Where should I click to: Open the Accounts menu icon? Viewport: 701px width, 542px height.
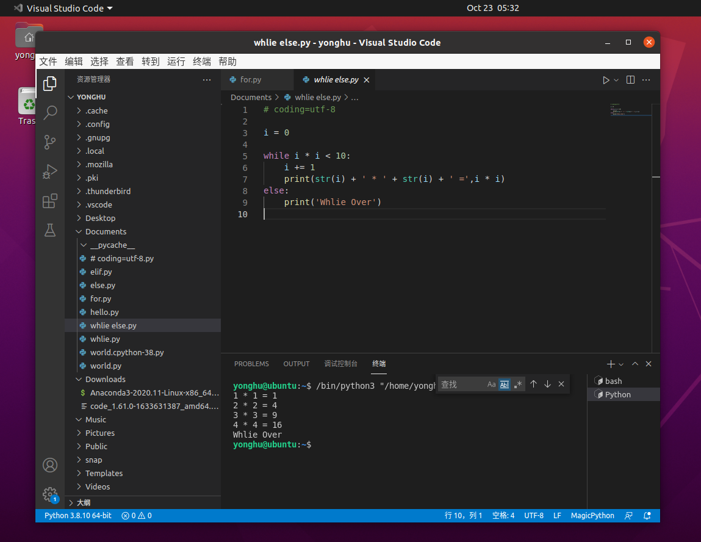[x=49, y=465]
